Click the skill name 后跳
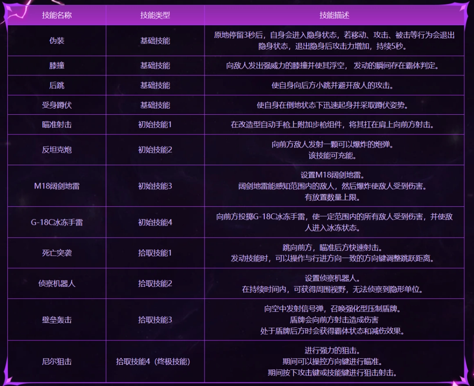 pos(57,85)
